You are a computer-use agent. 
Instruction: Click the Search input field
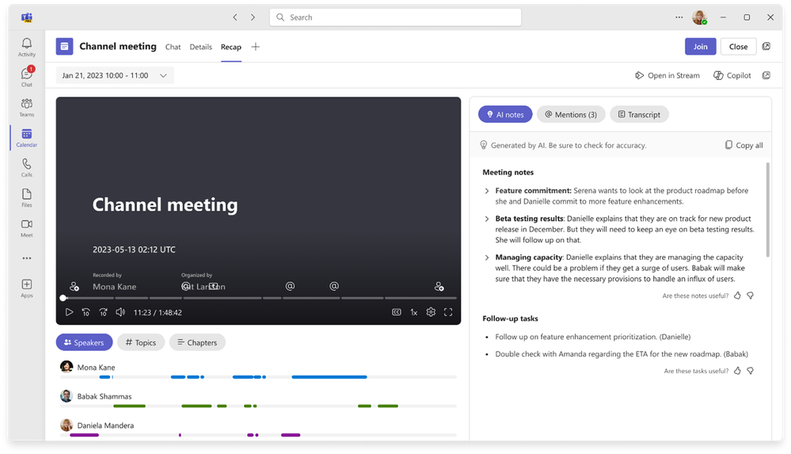click(396, 17)
